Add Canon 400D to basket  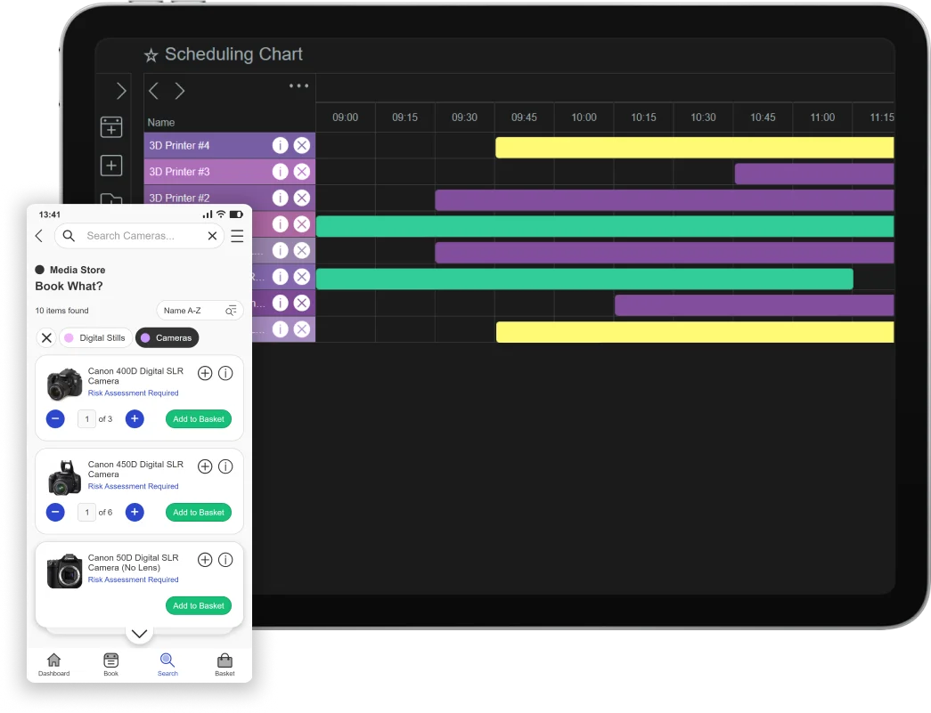pyautogui.click(x=198, y=419)
